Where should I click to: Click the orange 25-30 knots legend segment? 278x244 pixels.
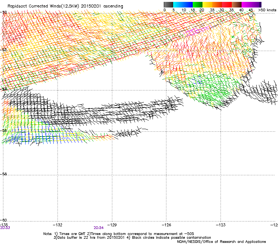(217, 5)
